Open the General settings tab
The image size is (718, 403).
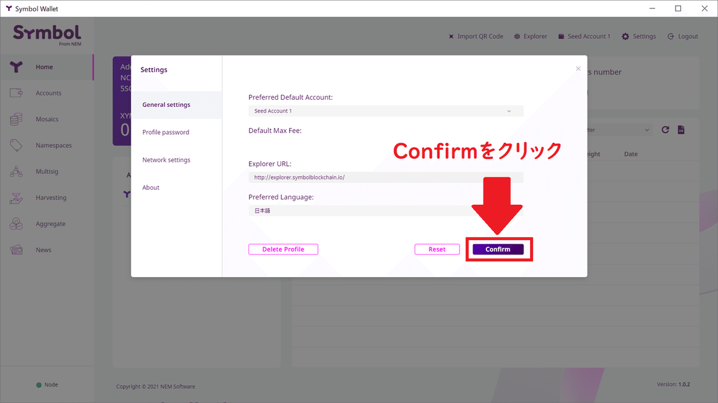(x=177, y=104)
